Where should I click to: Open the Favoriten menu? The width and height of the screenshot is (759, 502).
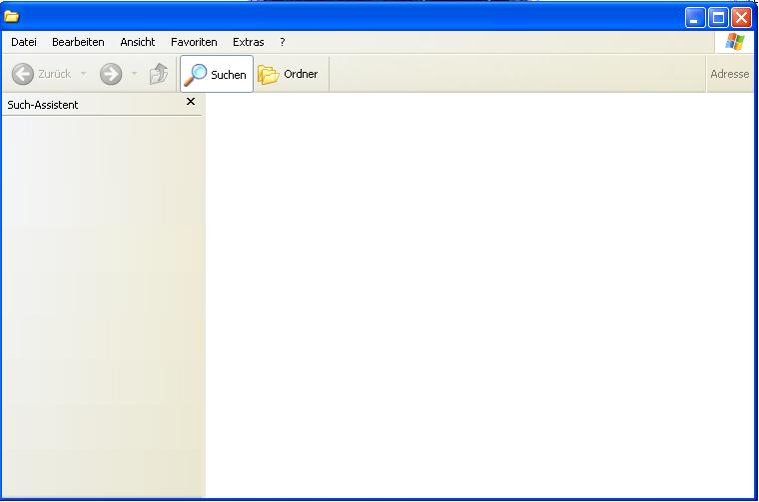194,42
